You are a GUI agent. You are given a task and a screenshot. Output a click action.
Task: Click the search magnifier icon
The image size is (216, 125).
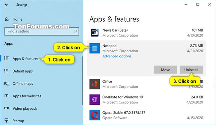coord(75,31)
